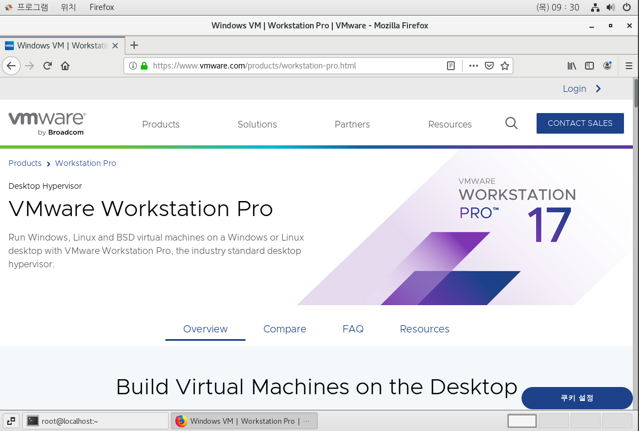This screenshot has width=639, height=431.
Task: Expand the Partners navigation menu
Action: (x=352, y=124)
